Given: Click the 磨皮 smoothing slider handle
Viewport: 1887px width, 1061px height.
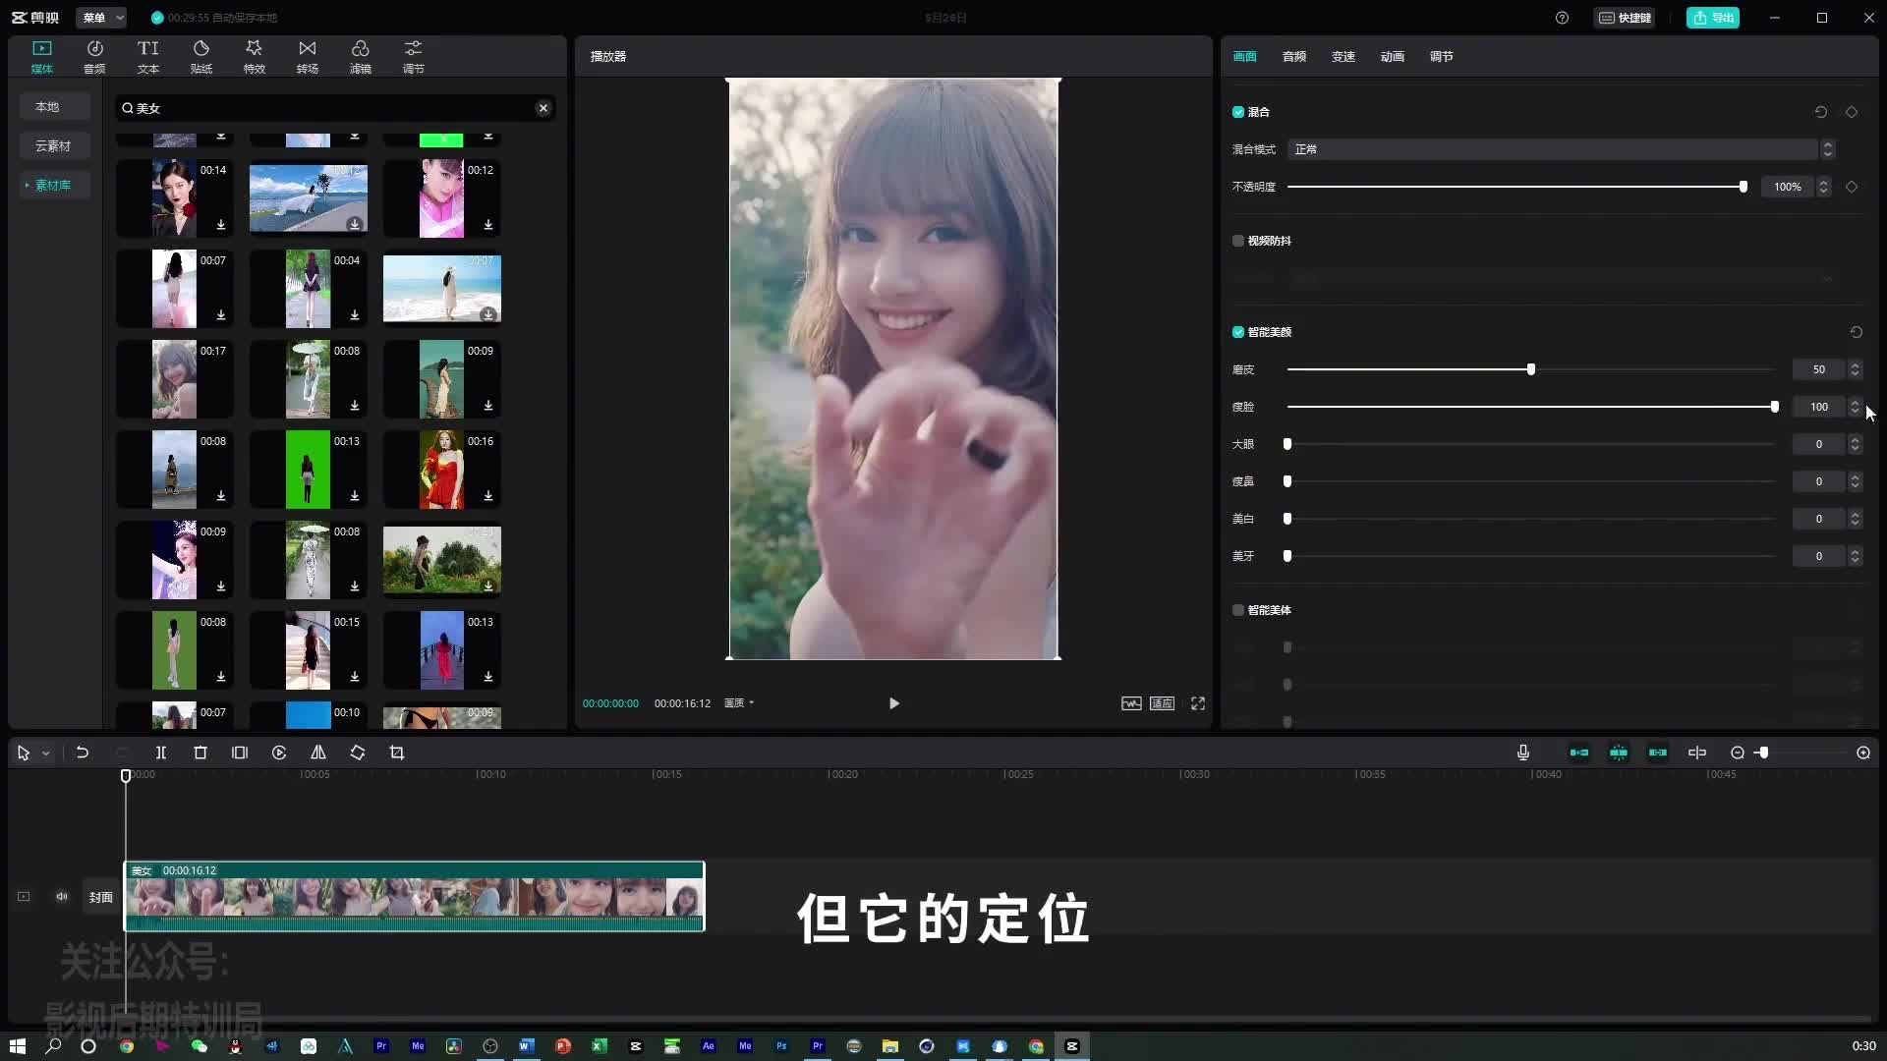Looking at the screenshot, I should [x=1531, y=369].
